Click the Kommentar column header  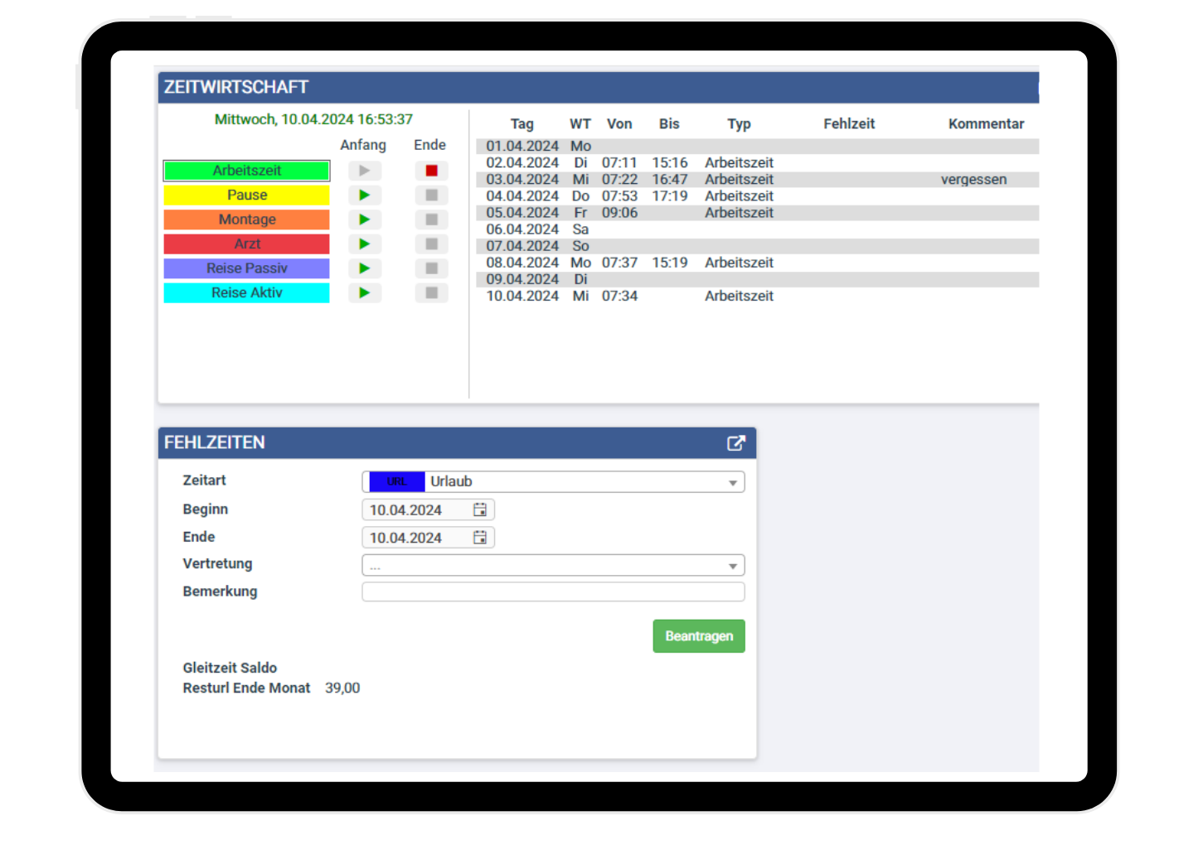[x=986, y=124]
